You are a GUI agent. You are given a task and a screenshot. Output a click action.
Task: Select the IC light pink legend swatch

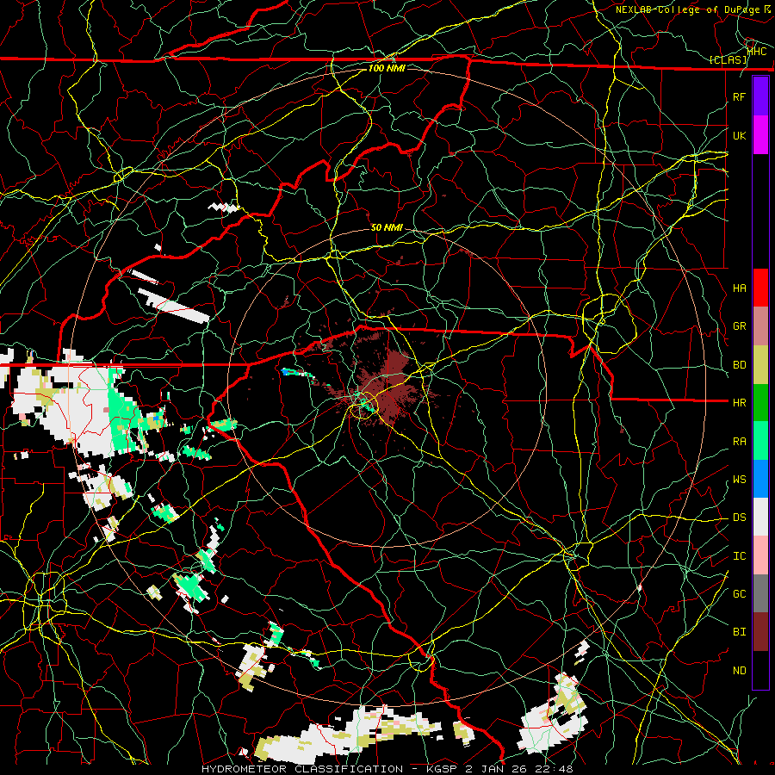(760, 555)
